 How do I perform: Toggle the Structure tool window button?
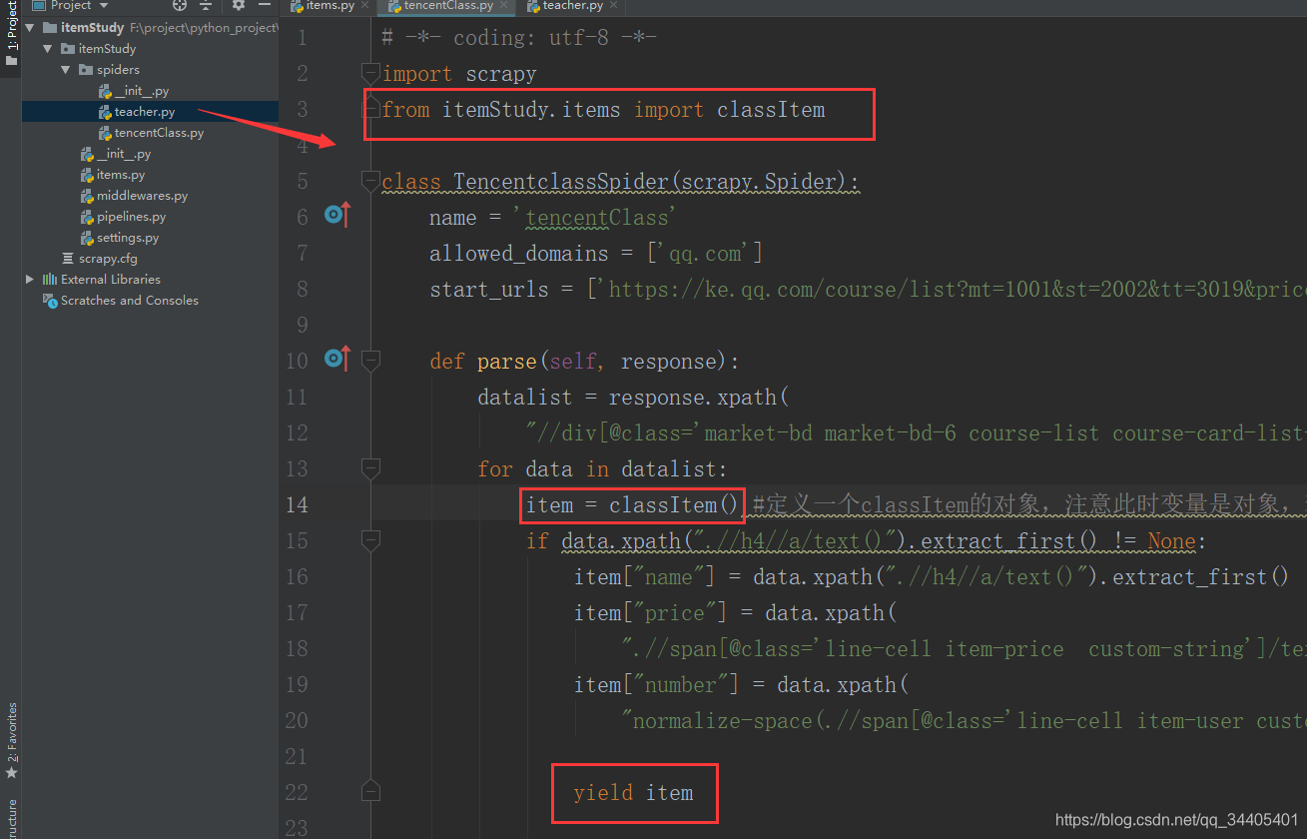click(11, 818)
